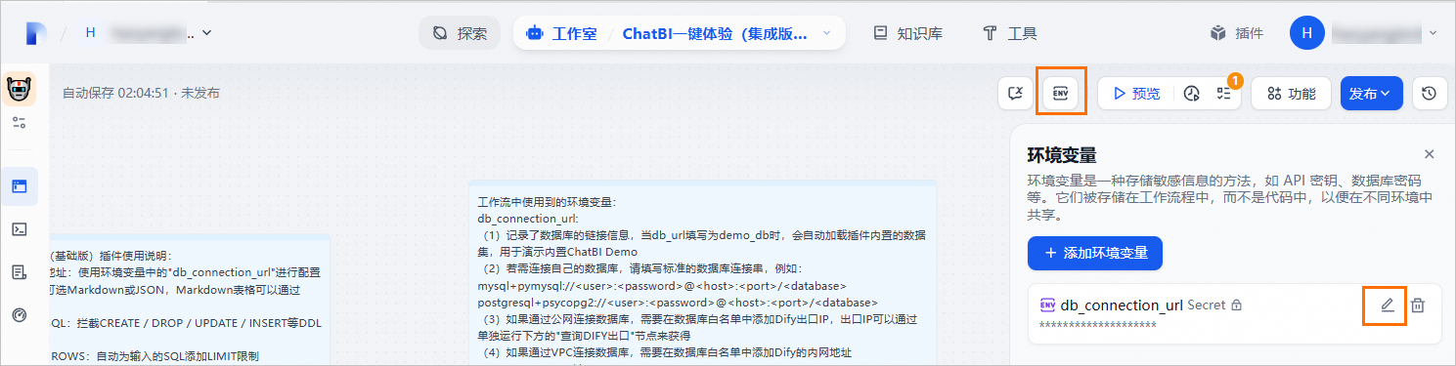Viewport: 1456px width, 366px height.
Task: Delete the db_connection_url variable
Action: point(1418,305)
